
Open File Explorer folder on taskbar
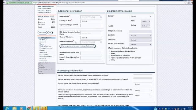coord(15,108)
